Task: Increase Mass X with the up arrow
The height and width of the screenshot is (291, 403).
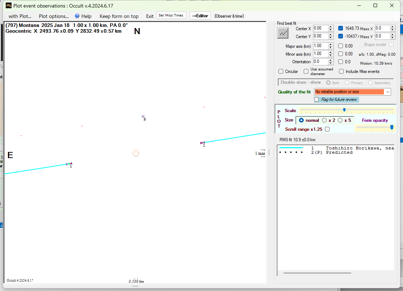Action: (x=393, y=27)
